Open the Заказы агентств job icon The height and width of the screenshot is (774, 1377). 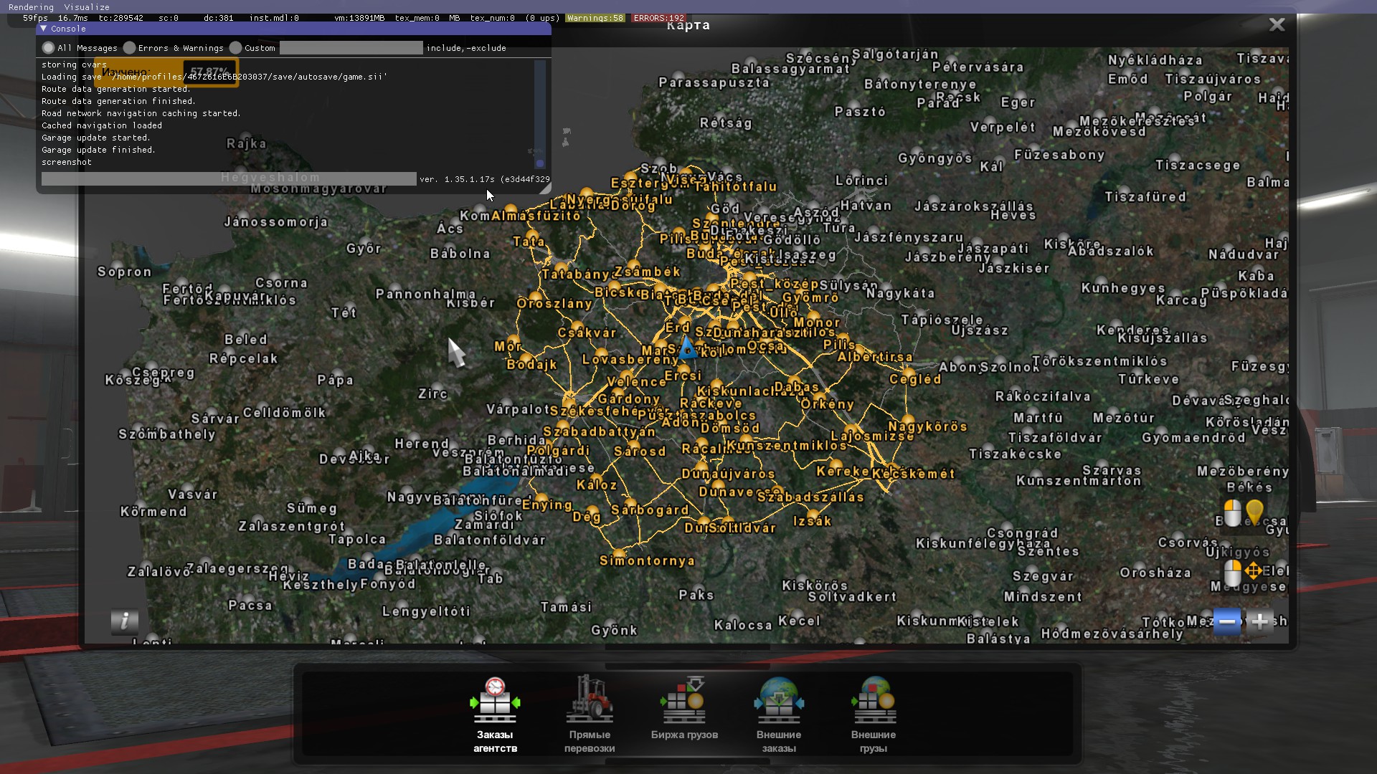(x=495, y=700)
